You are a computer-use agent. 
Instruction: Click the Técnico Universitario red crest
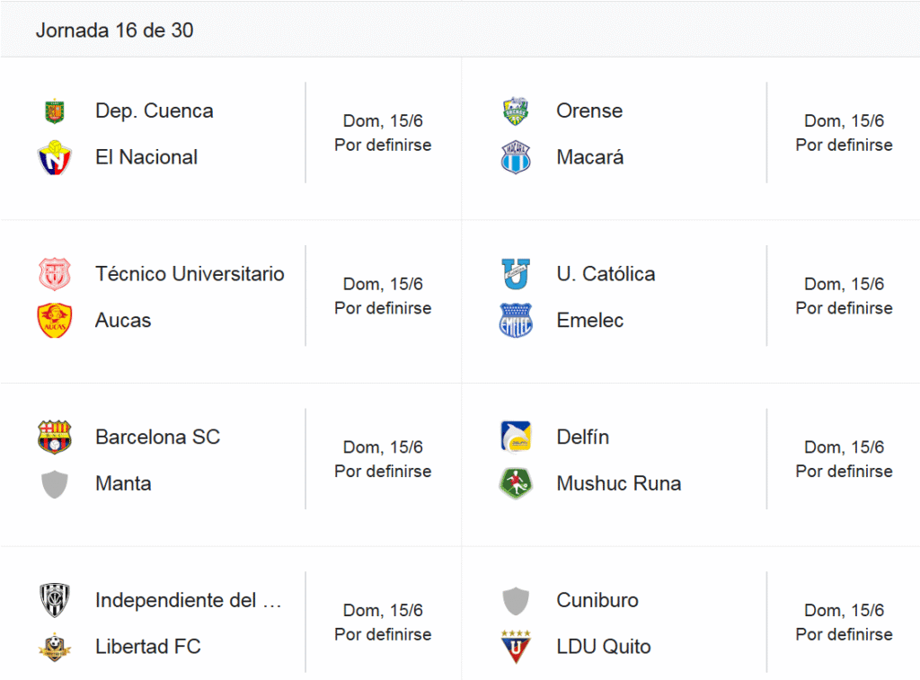pyautogui.click(x=55, y=274)
